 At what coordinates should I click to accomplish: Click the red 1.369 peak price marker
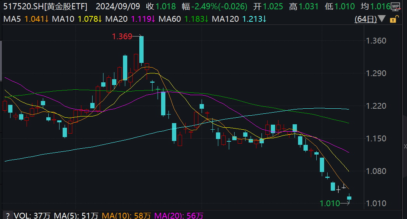click(122, 36)
